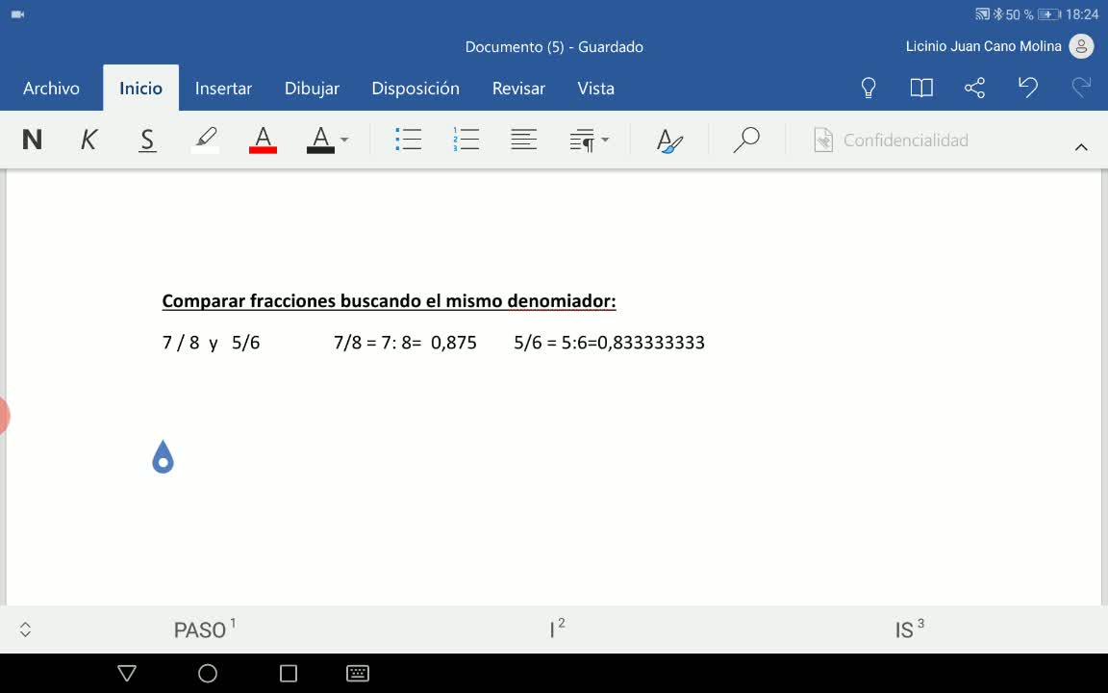Click the document title Documento (5) - Guardado
This screenshot has width=1108, height=693.
click(554, 46)
